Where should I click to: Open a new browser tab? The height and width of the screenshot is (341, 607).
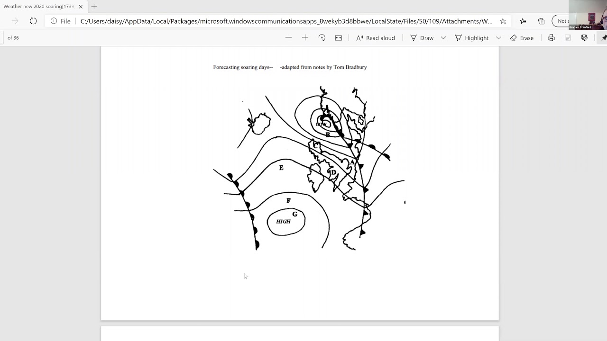pos(94,7)
